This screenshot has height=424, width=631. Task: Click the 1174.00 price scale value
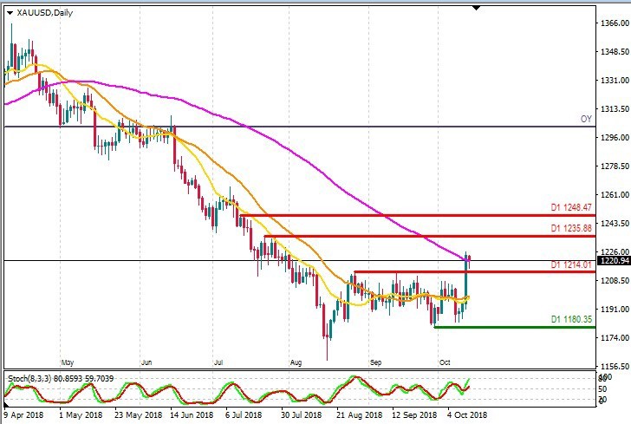[x=615, y=338]
